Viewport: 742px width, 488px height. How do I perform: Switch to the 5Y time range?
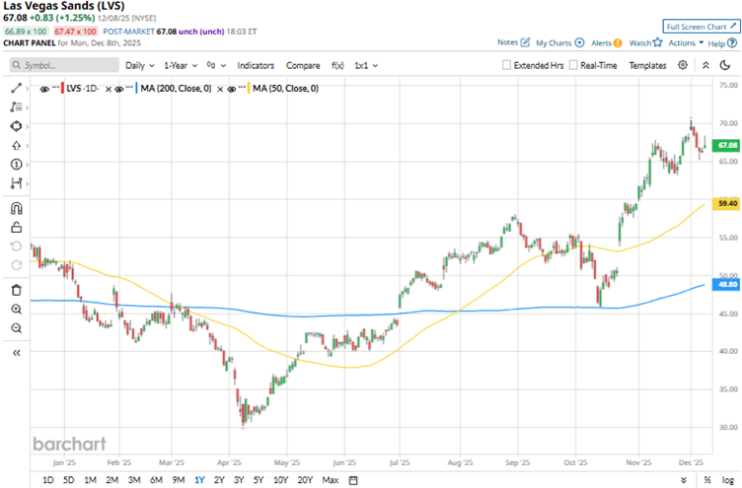tap(258, 480)
